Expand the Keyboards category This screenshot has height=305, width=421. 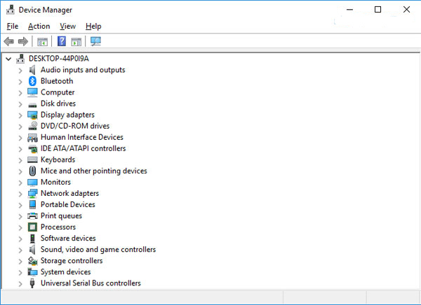(x=20, y=160)
